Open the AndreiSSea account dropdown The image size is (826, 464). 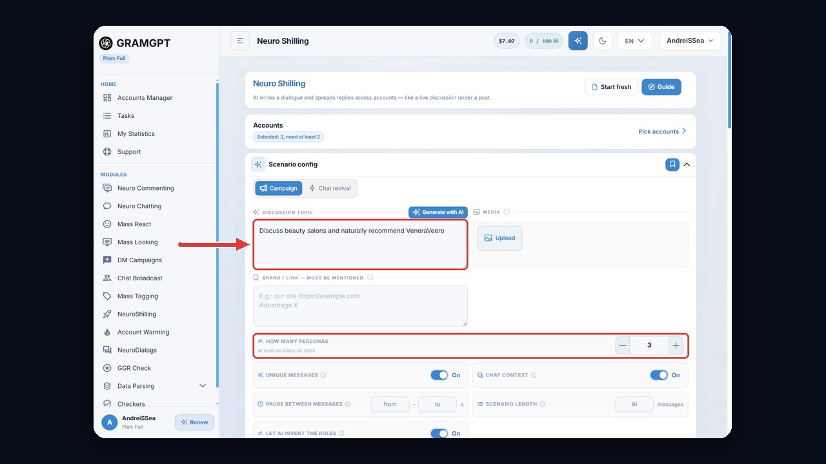point(690,41)
